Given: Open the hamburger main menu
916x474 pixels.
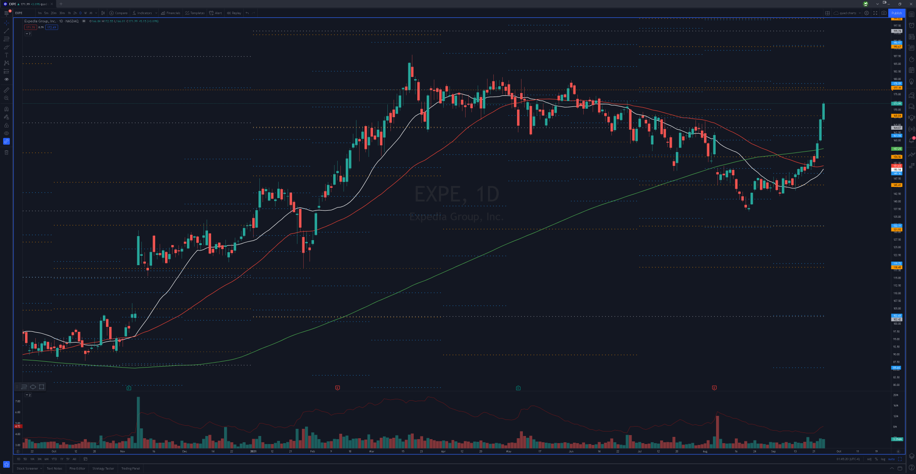Looking at the screenshot, I should (6, 13).
